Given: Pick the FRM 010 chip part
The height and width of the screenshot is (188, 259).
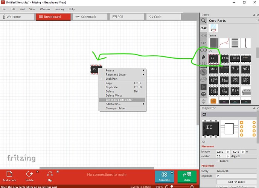Looking at the screenshot, I should click(x=235, y=80).
